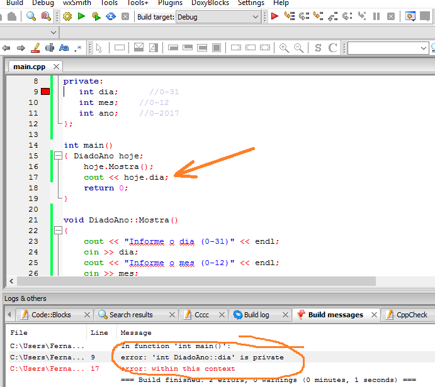Run the program with green play icon
The height and width of the screenshot is (387, 435).
[81, 16]
